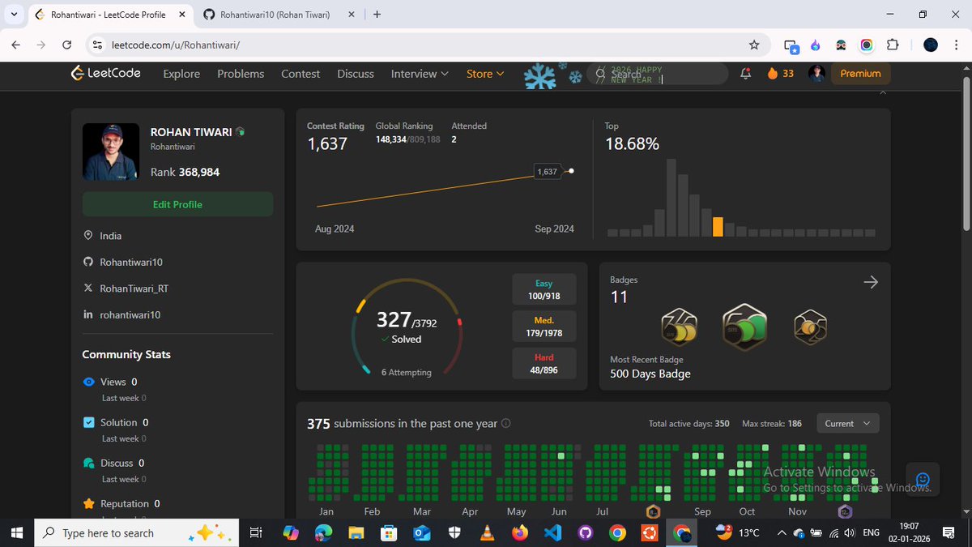Expand the Store dropdown menu
This screenshot has width=972, height=547.
coord(485,74)
